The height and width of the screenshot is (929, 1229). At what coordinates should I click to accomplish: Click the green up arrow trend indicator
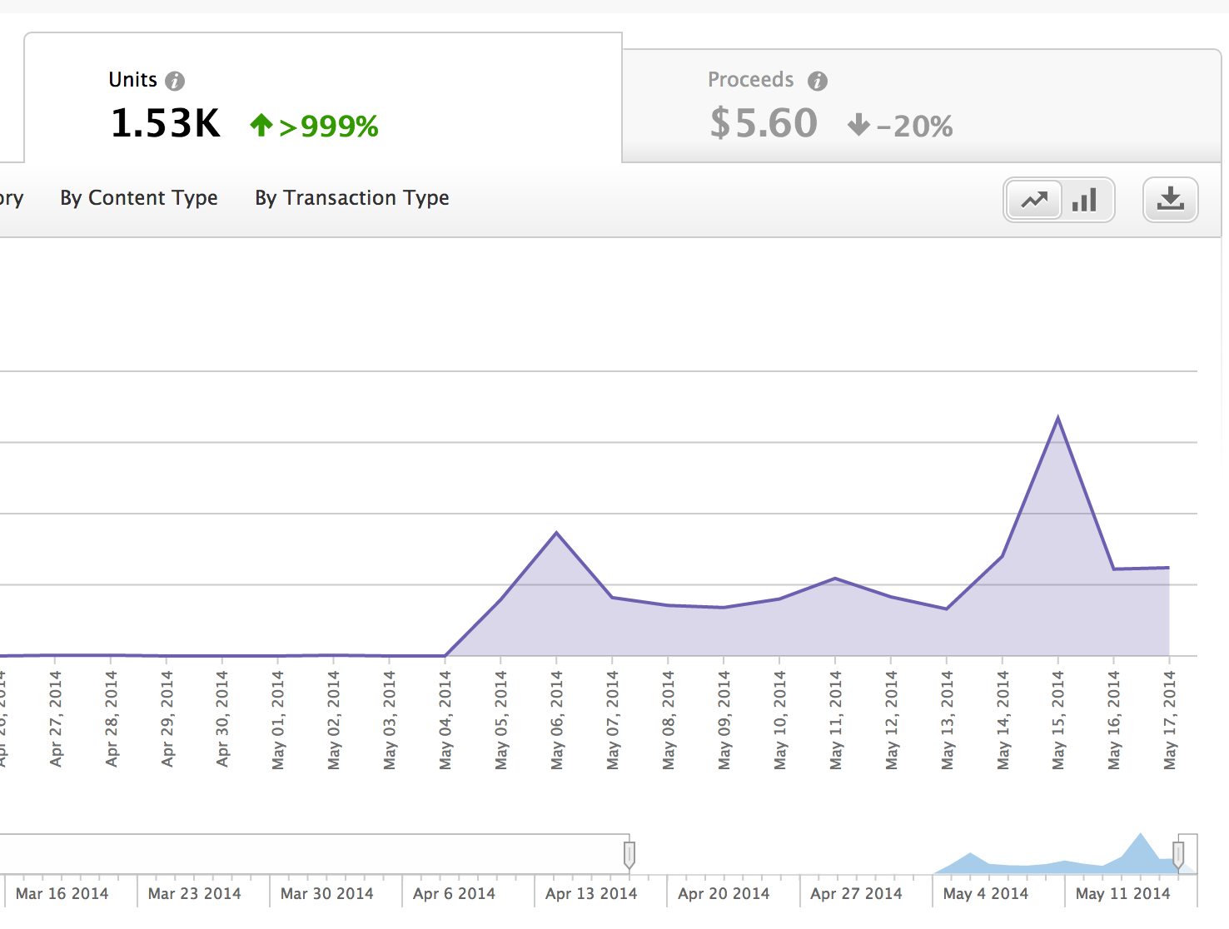tap(261, 126)
